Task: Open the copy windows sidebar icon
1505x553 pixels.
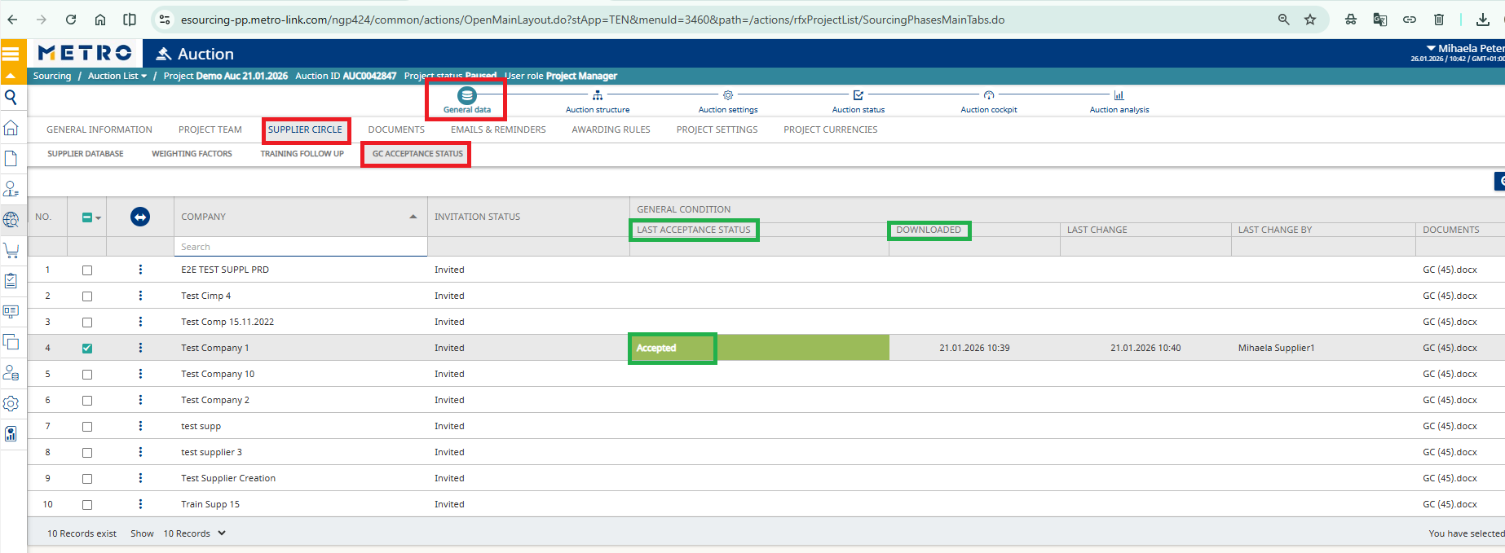Action: tap(11, 342)
